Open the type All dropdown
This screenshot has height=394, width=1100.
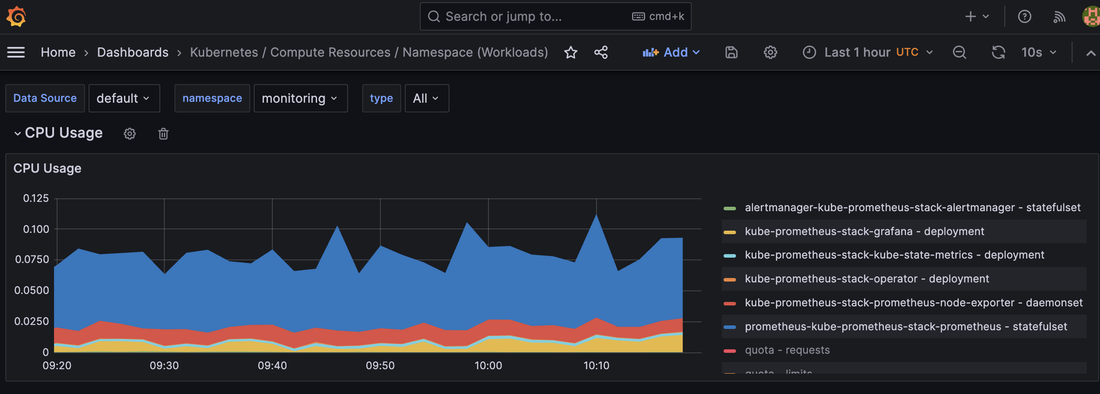(427, 98)
